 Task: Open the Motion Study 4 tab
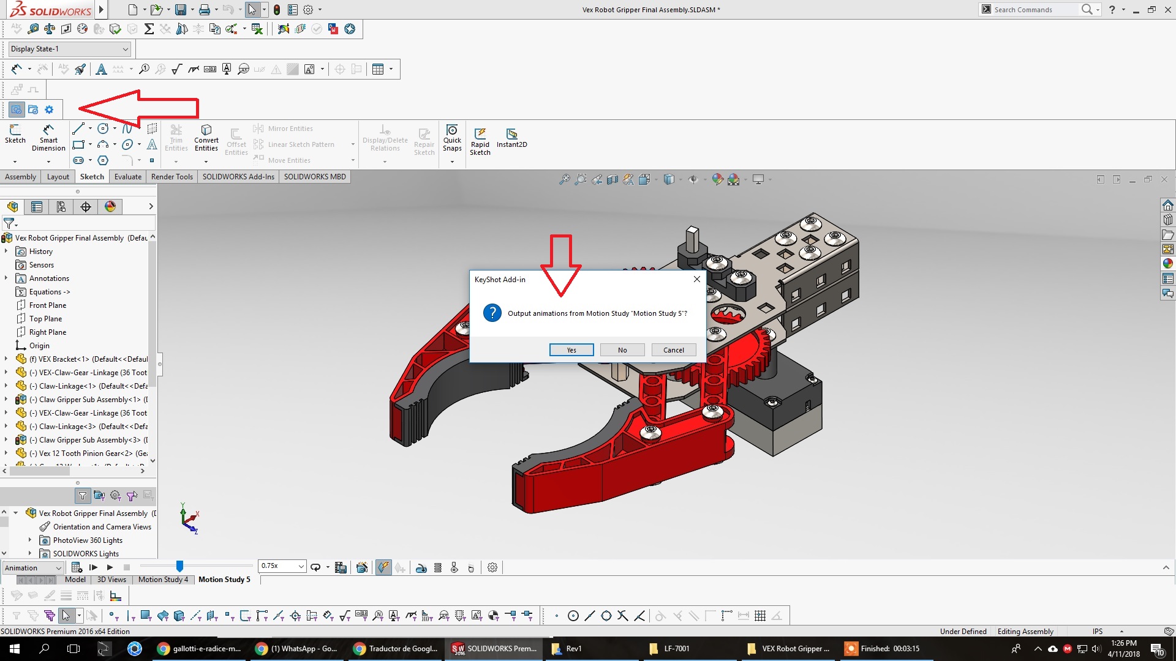click(163, 580)
